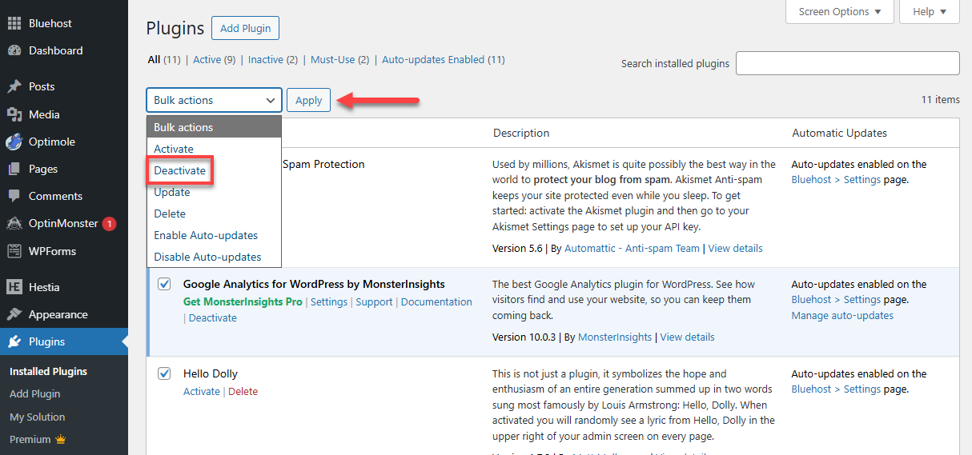Click the Add Plugin button near title
This screenshot has width=972, height=455.
(x=245, y=28)
